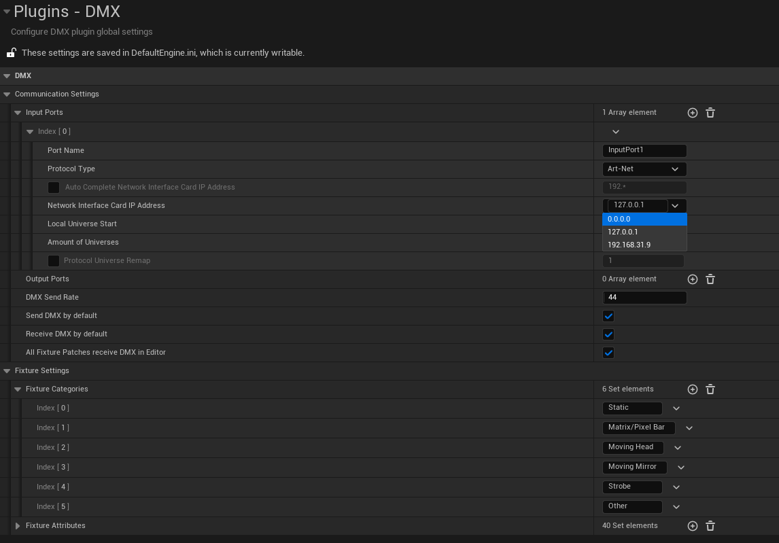Open options chevron for Strobe category
The image size is (779, 543).
click(x=676, y=487)
